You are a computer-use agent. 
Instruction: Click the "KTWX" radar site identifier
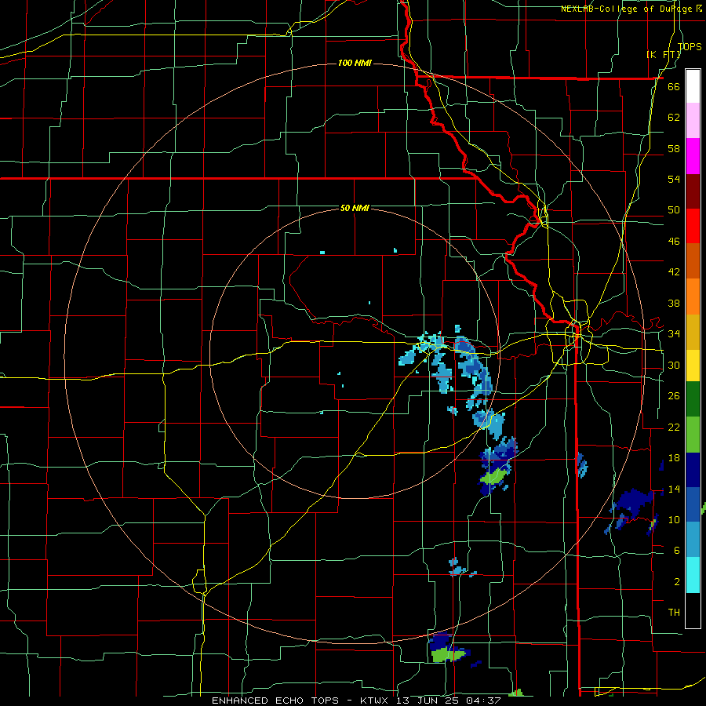tap(376, 701)
